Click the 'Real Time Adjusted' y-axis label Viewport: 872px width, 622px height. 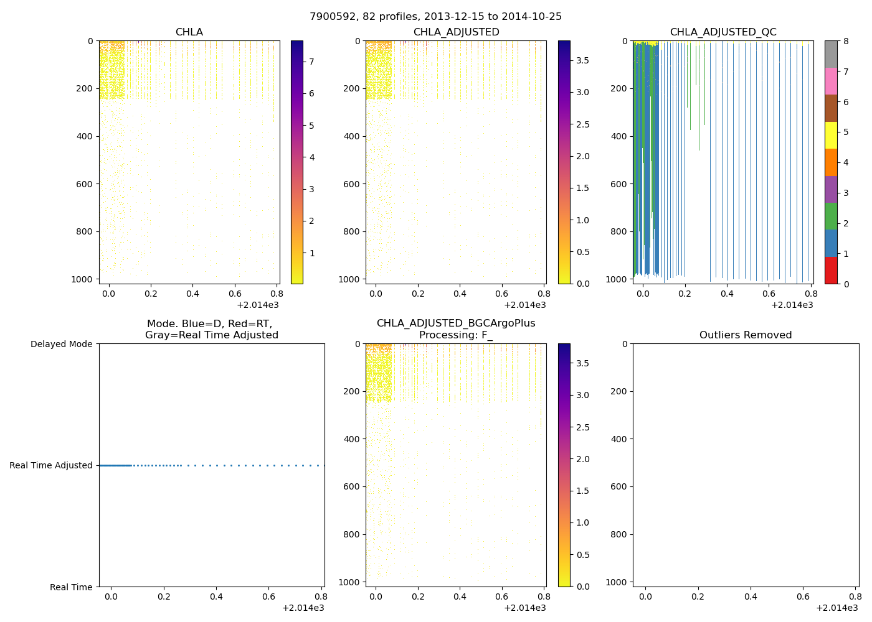pyautogui.click(x=50, y=465)
